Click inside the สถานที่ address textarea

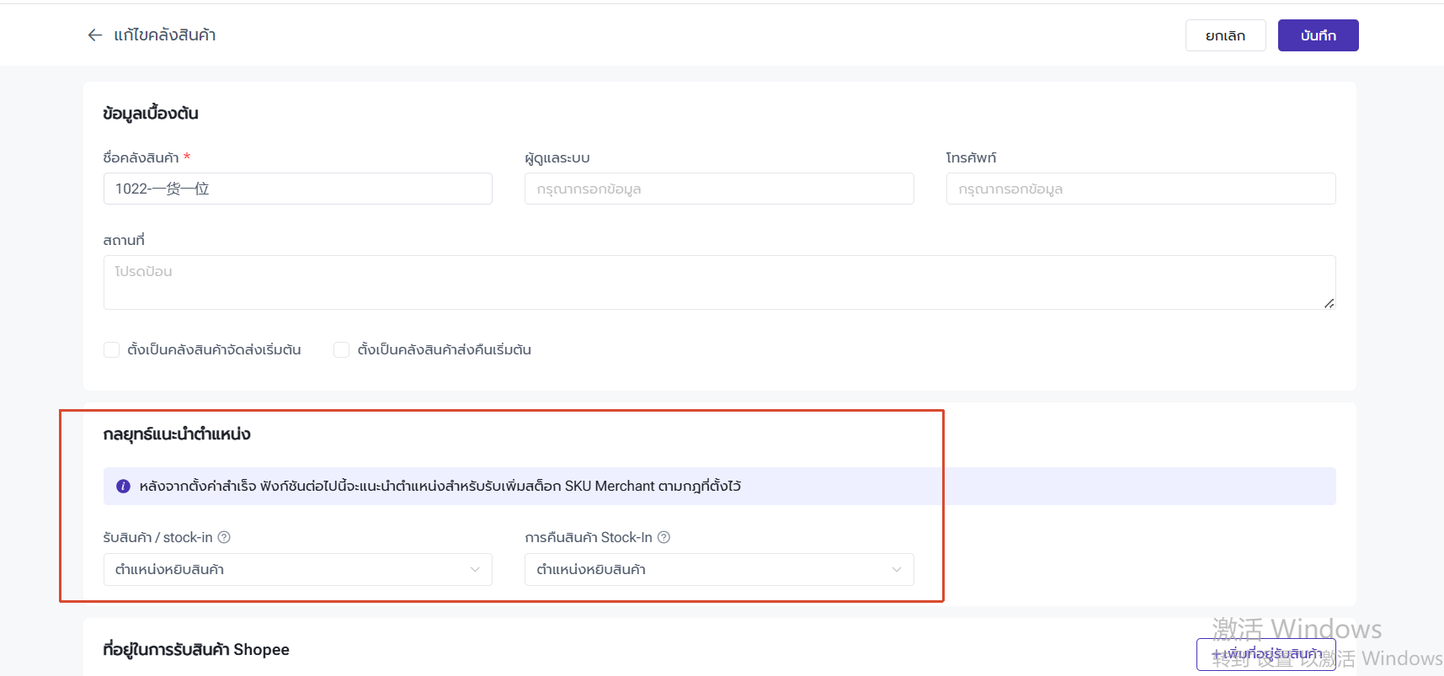pyautogui.click(x=719, y=283)
